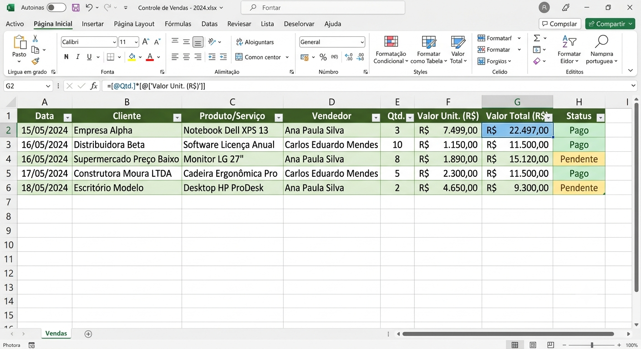Open the Insertar ribbon tab
641x349 pixels.
coord(93,24)
